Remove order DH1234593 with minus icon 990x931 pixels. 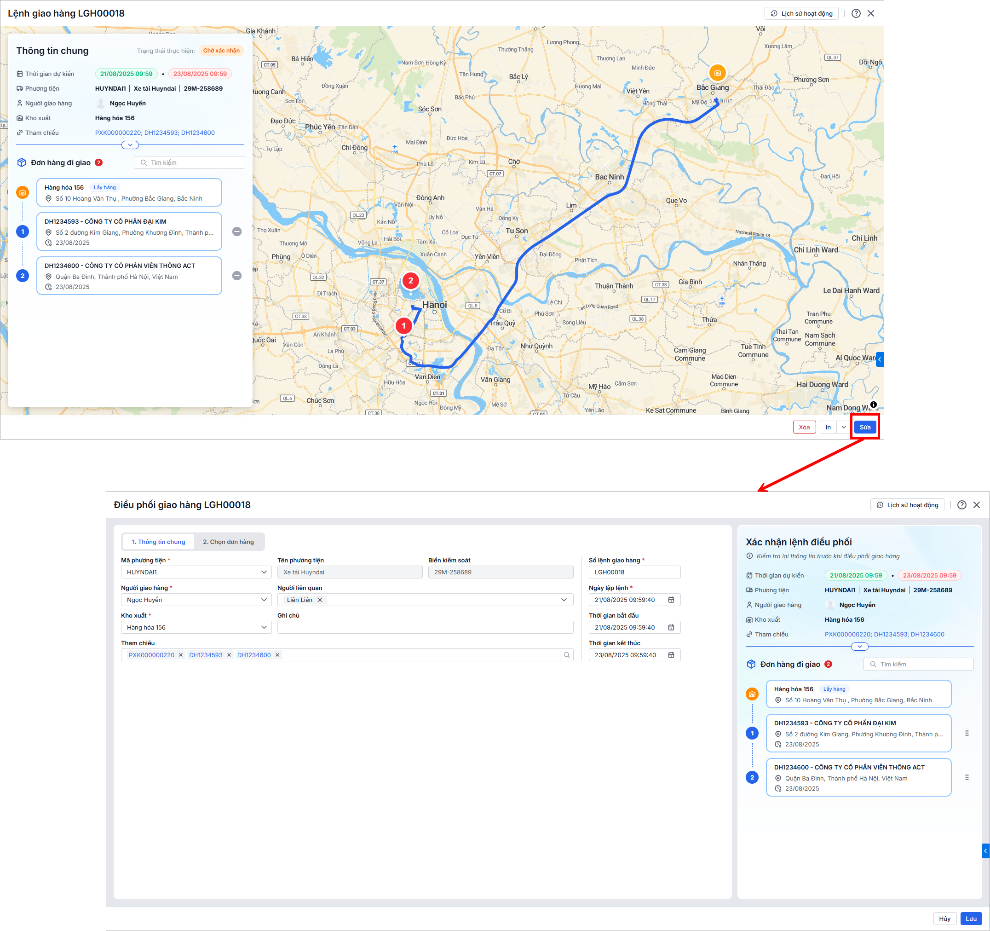[x=237, y=231]
